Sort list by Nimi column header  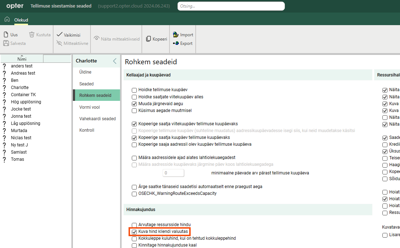coord(22,59)
